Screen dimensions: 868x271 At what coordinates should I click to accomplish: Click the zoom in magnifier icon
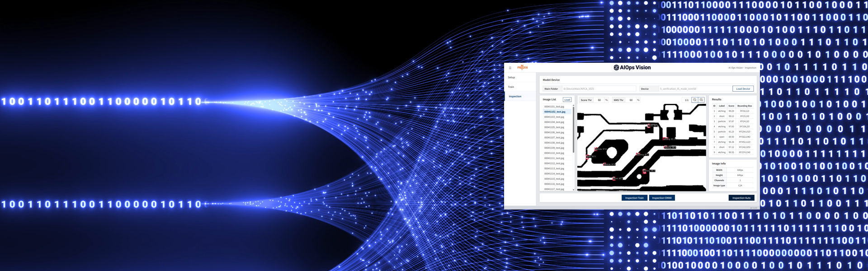[701, 100]
